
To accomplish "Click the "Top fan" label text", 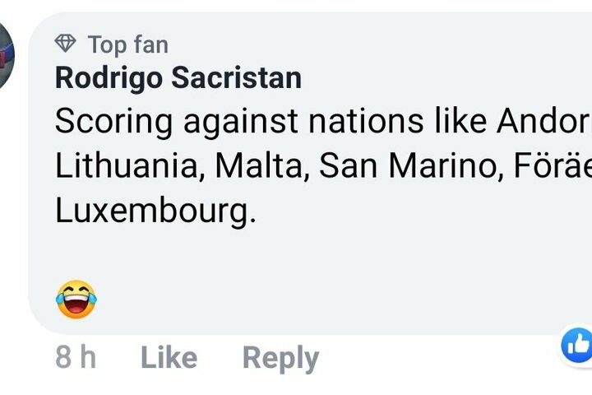I will [x=127, y=44].
